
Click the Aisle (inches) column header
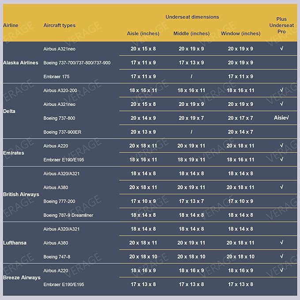[143, 34]
